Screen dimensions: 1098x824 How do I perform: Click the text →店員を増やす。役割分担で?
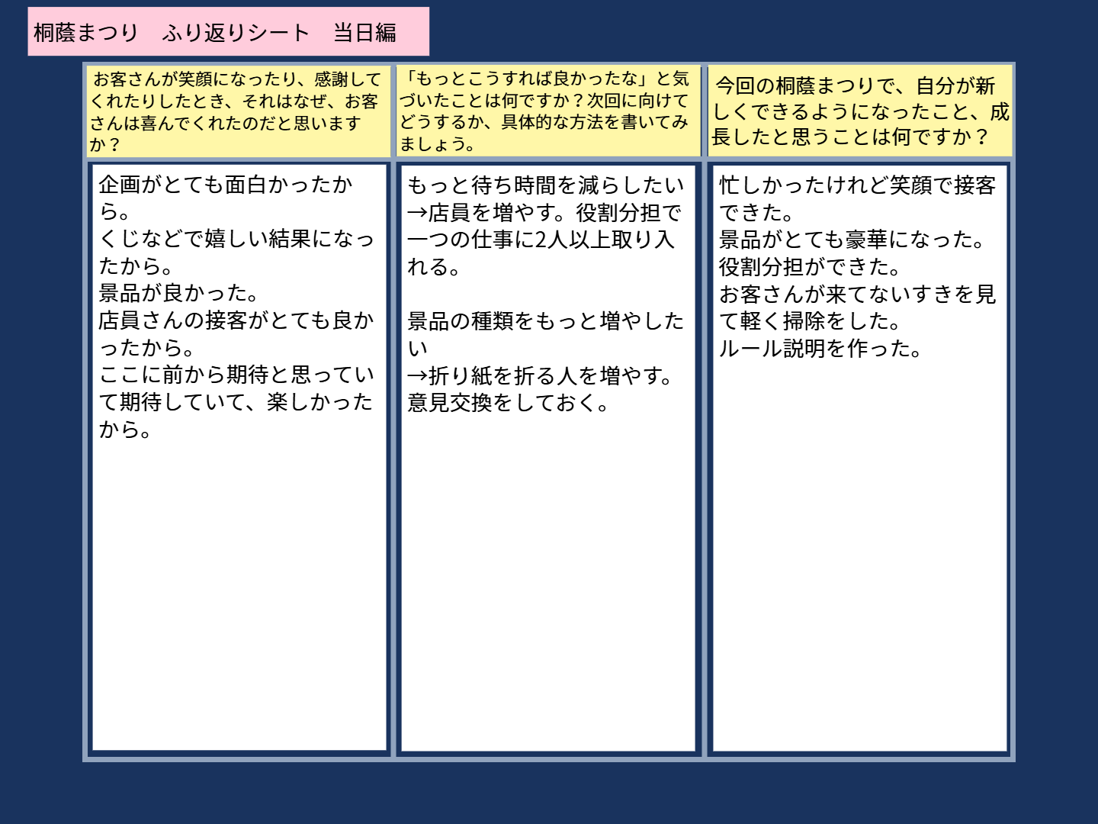[544, 213]
